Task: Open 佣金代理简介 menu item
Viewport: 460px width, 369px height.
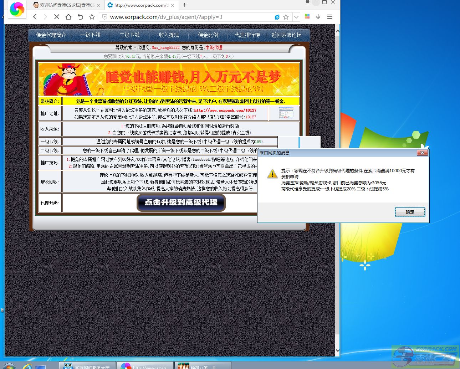Action: (51, 35)
